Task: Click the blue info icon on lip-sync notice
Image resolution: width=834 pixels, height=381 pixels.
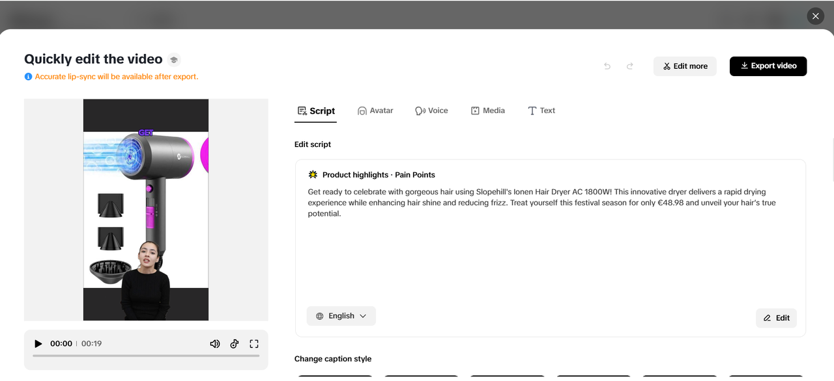Action: [28, 76]
